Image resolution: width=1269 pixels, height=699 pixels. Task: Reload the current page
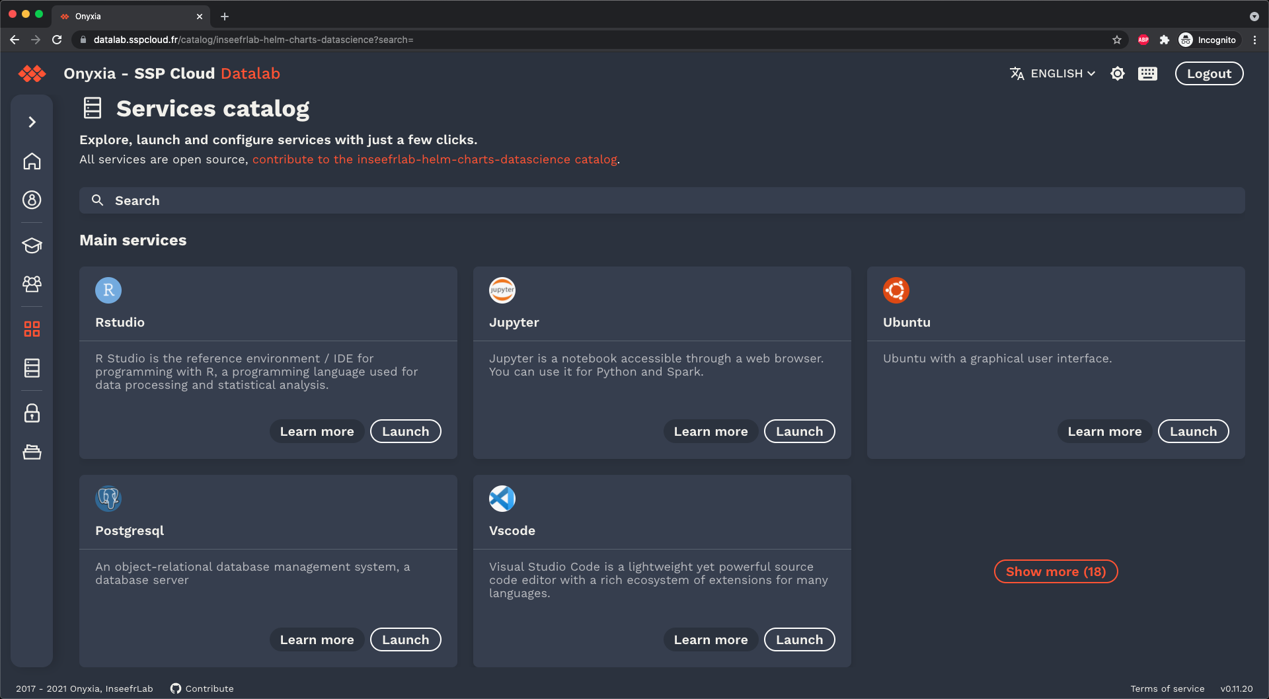pyautogui.click(x=57, y=40)
